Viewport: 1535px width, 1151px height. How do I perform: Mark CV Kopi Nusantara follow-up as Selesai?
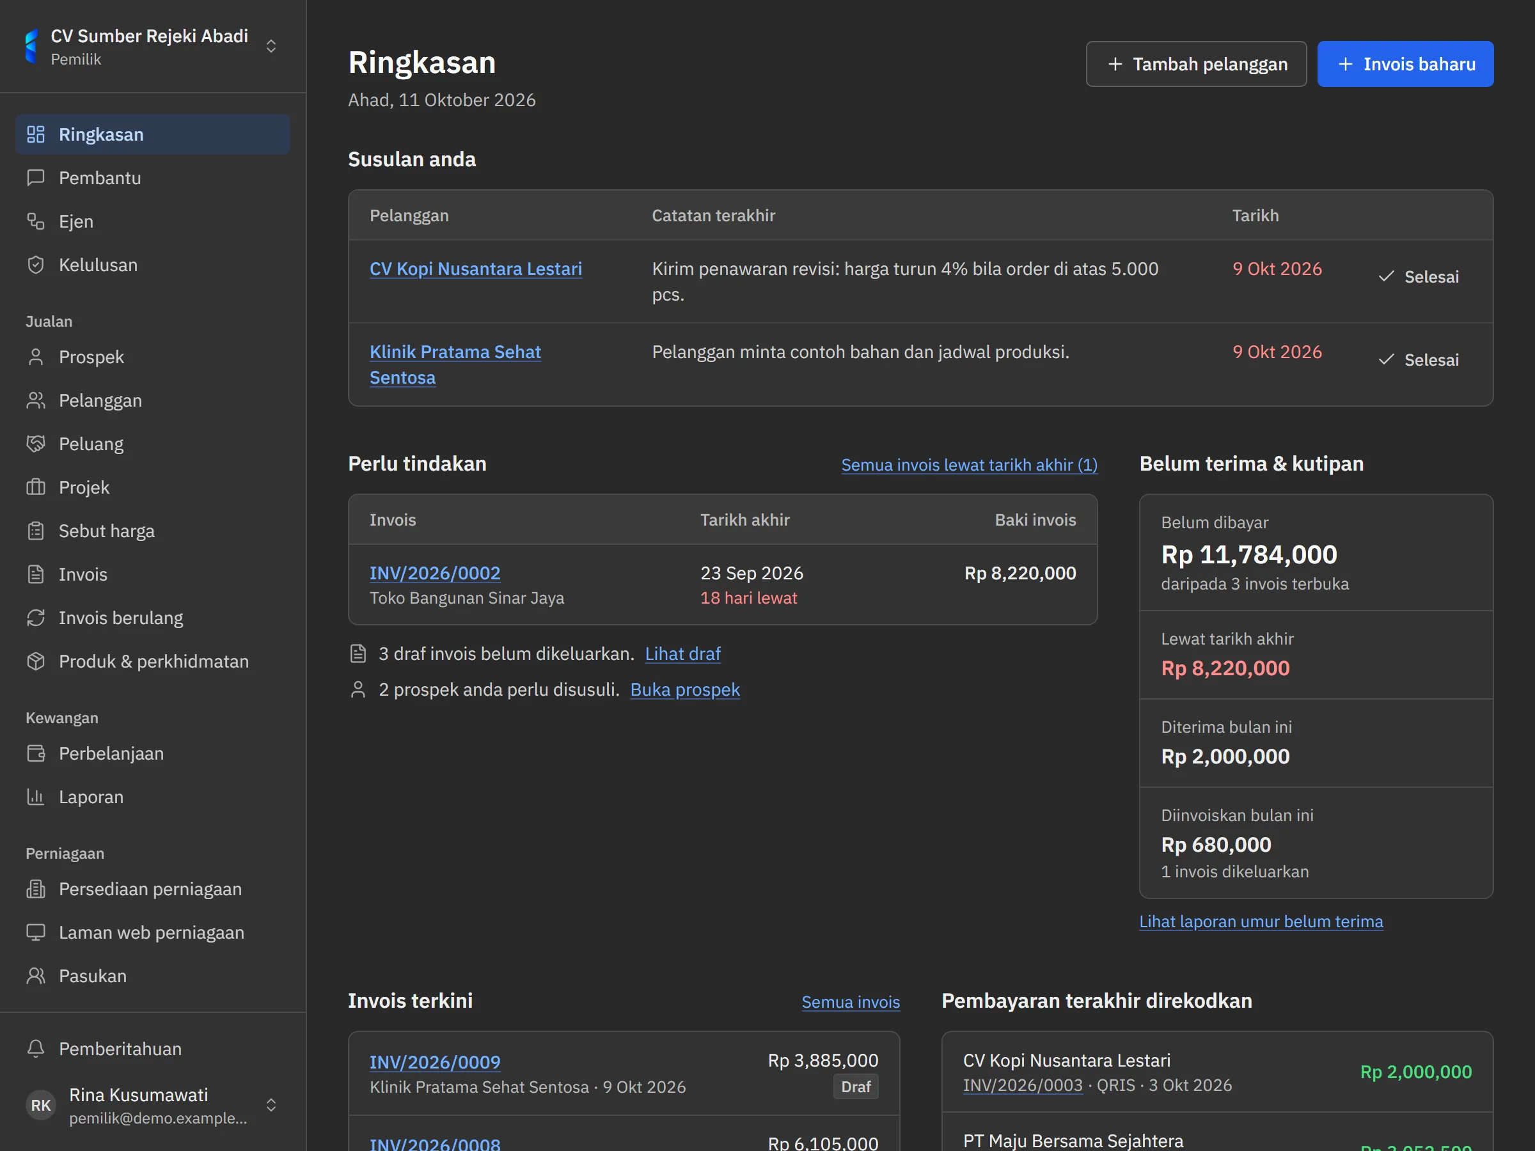(x=1419, y=277)
